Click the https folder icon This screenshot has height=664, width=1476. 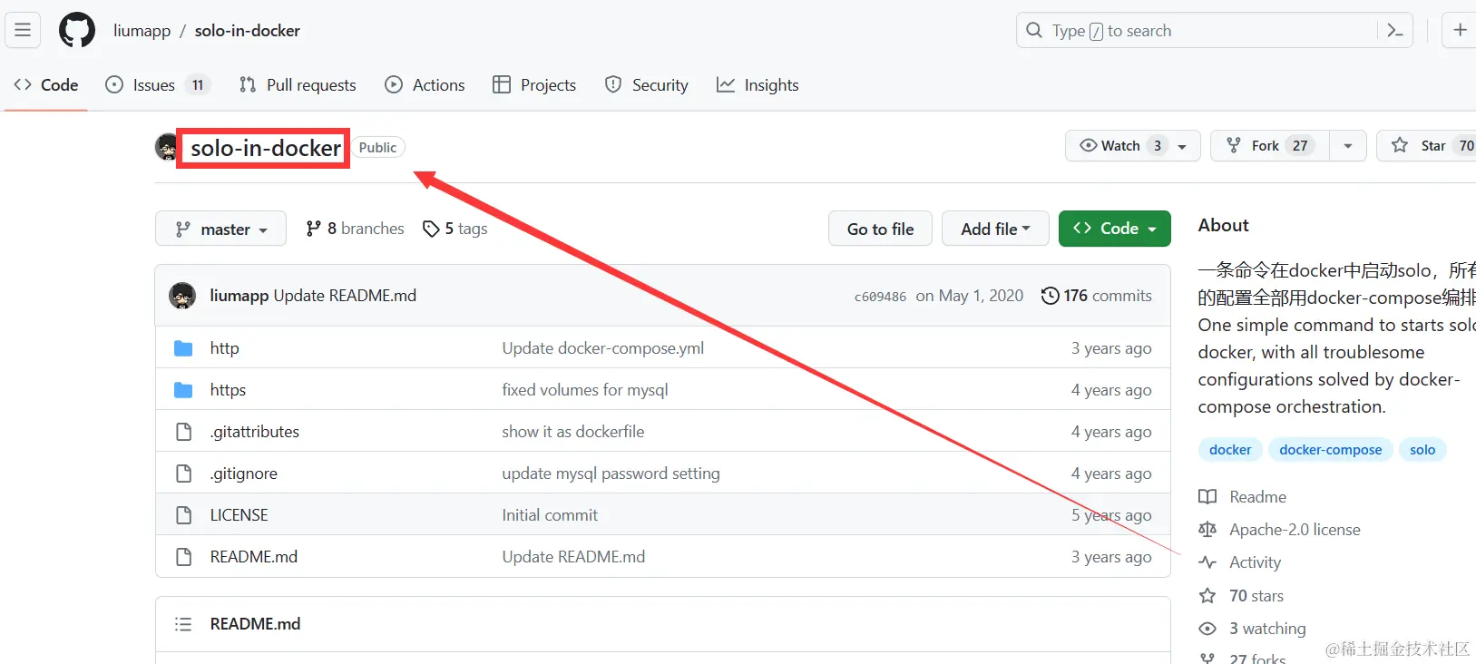point(183,390)
